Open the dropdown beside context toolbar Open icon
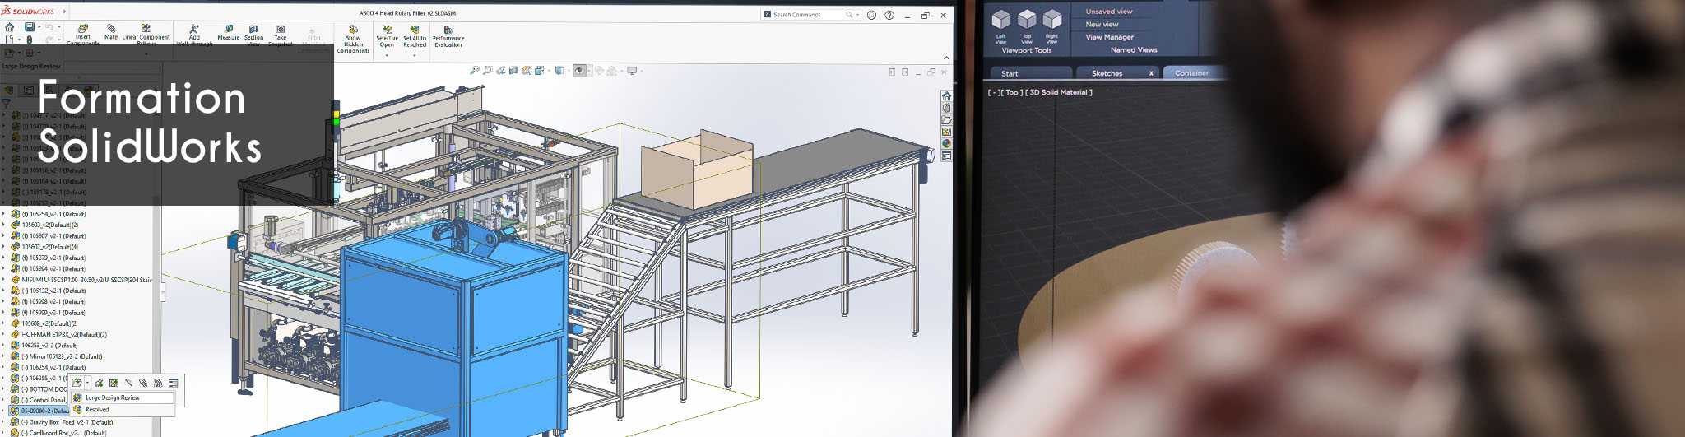This screenshot has height=437, width=1685. point(87,383)
